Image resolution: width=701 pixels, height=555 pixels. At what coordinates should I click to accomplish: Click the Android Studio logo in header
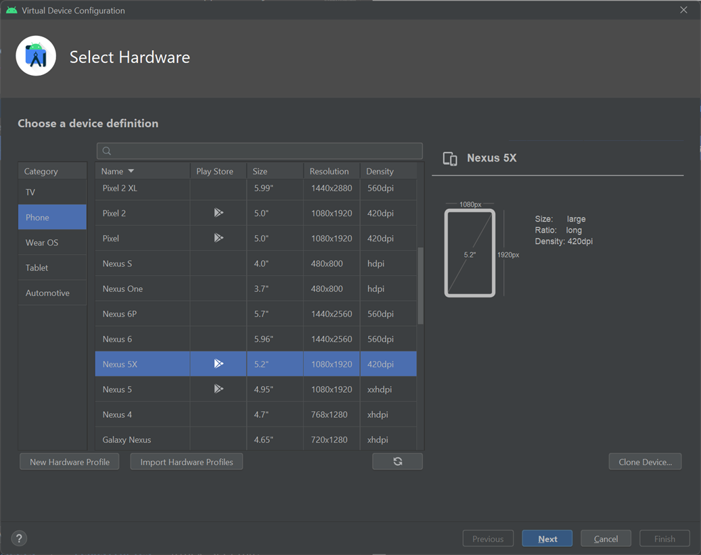(36, 57)
